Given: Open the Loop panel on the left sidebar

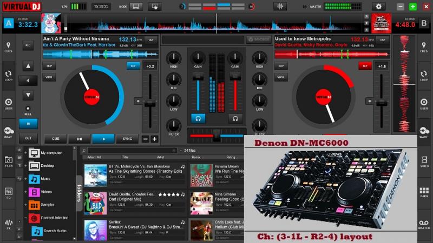Looking at the screenshot, I should (8, 76).
